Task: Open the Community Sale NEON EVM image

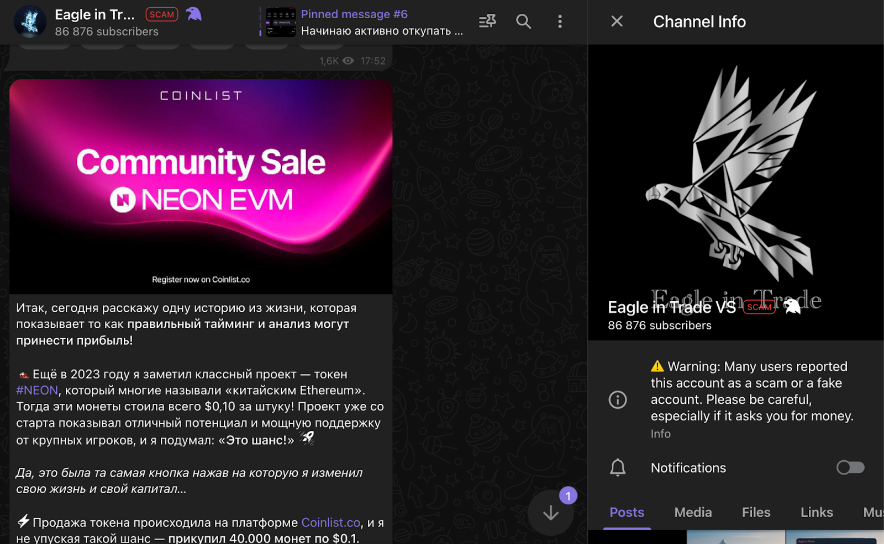Action: [201, 186]
